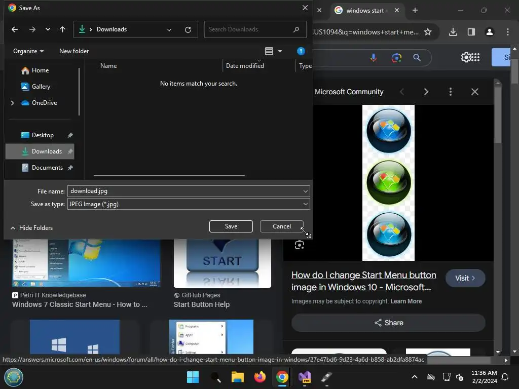The width and height of the screenshot is (519, 389).
Task: Open Chrome downloads icon
Action: [453, 32]
